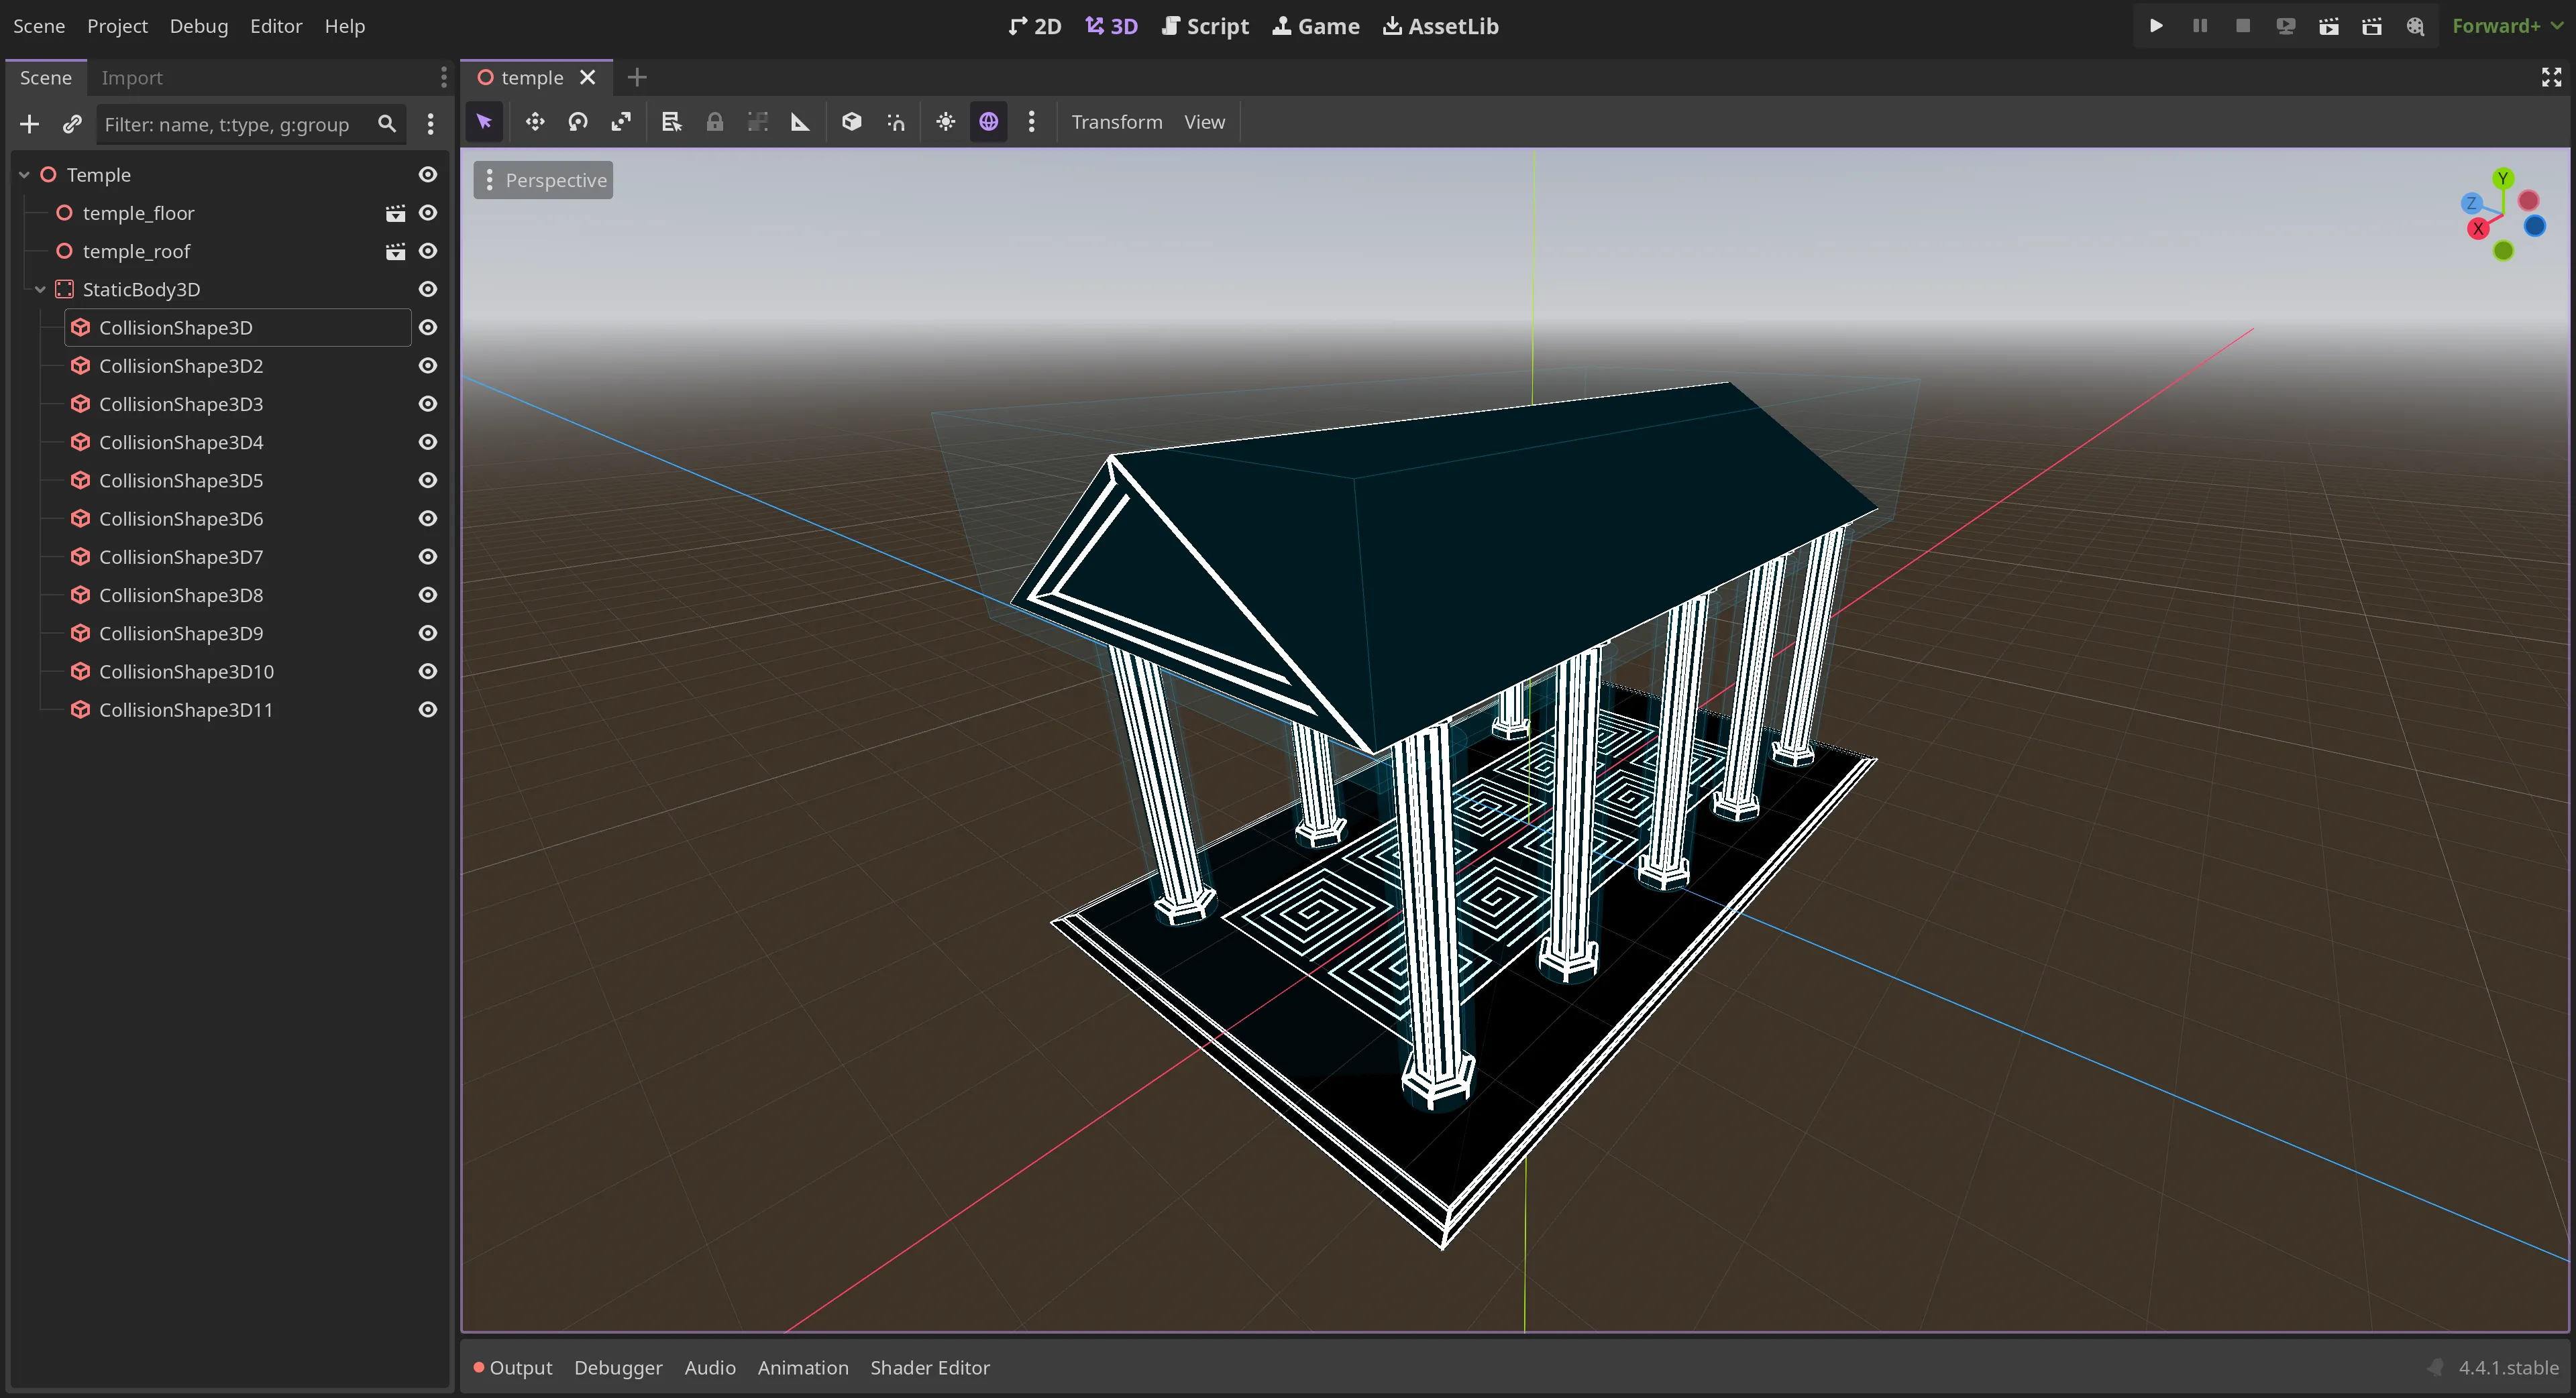Select the Scale mode tool
The width and height of the screenshot is (2576, 1398).
click(x=621, y=122)
